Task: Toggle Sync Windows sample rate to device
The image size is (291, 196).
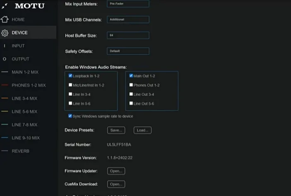Action: [70, 116]
